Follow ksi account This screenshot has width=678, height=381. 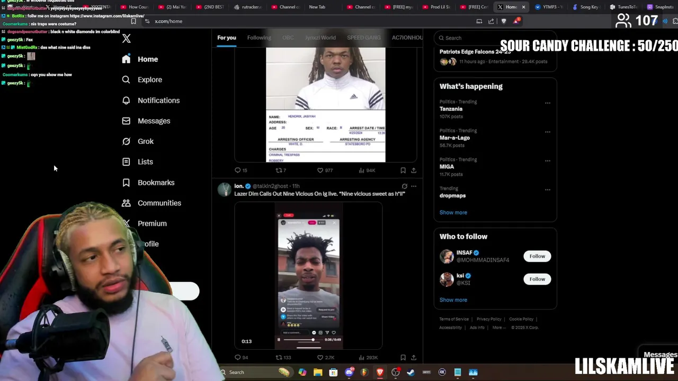(537, 279)
